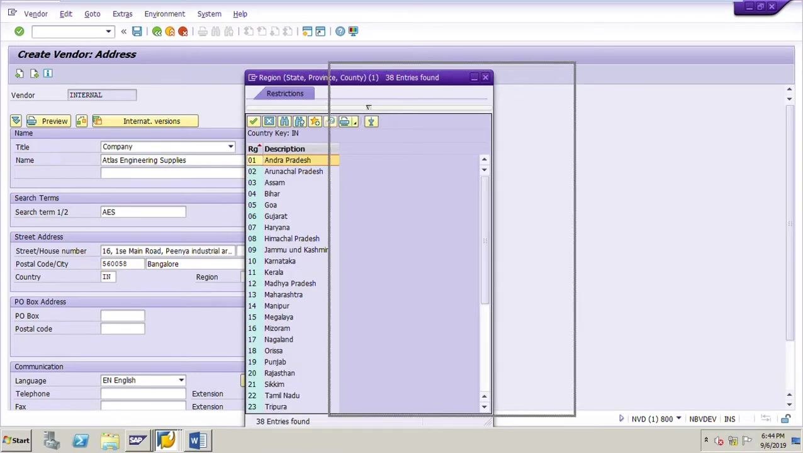The width and height of the screenshot is (803, 453).
Task: Click the Other vendor icon under title
Action: pos(20,74)
